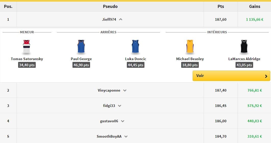The image size is (271, 143).
Task: Click Michael Beasley's yellow jersey icon
Action: coord(190,47)
